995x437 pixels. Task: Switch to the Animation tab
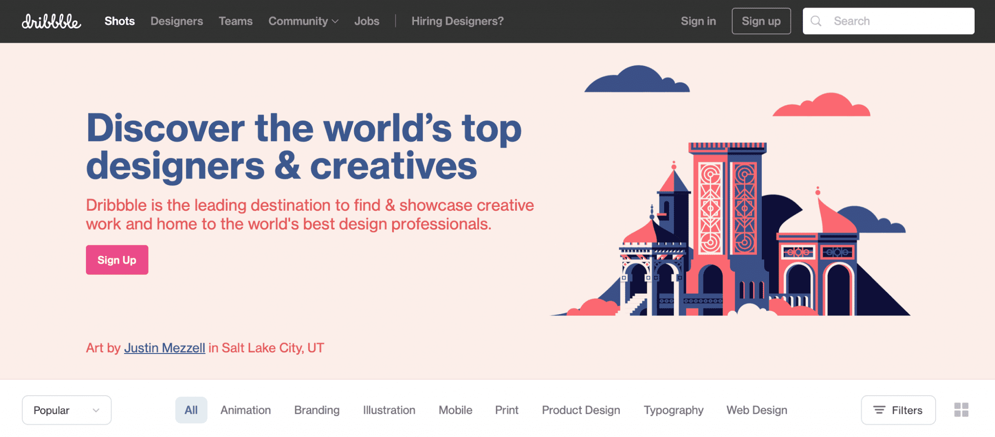tap(245, 410)
